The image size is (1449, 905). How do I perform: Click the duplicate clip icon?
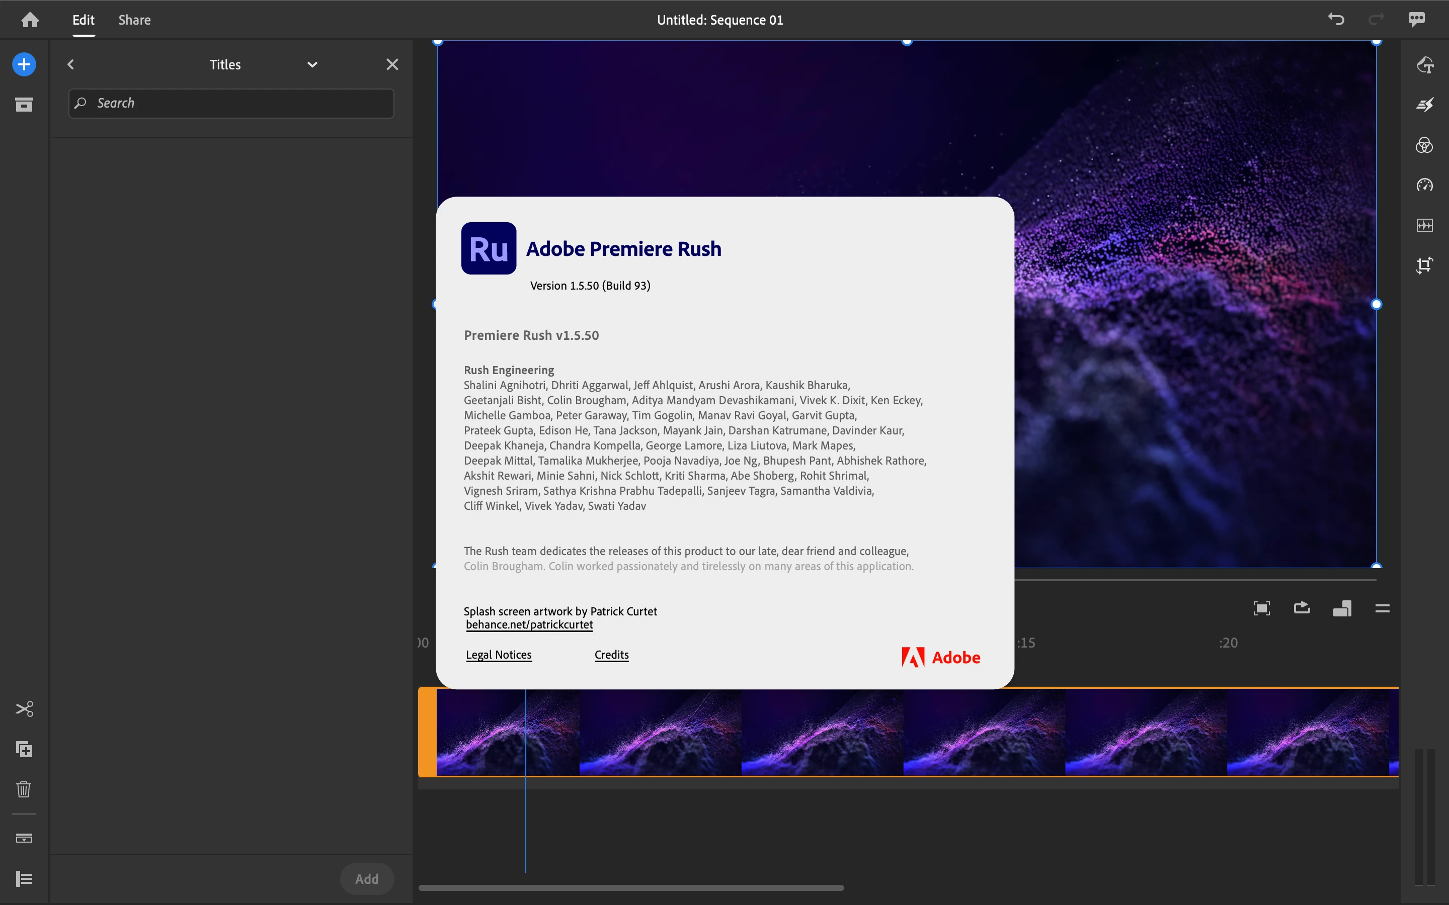24,749
